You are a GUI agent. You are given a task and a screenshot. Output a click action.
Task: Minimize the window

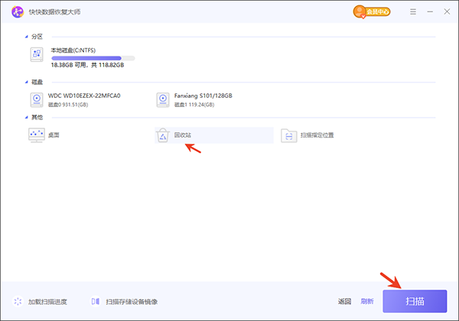coord(430,11)
